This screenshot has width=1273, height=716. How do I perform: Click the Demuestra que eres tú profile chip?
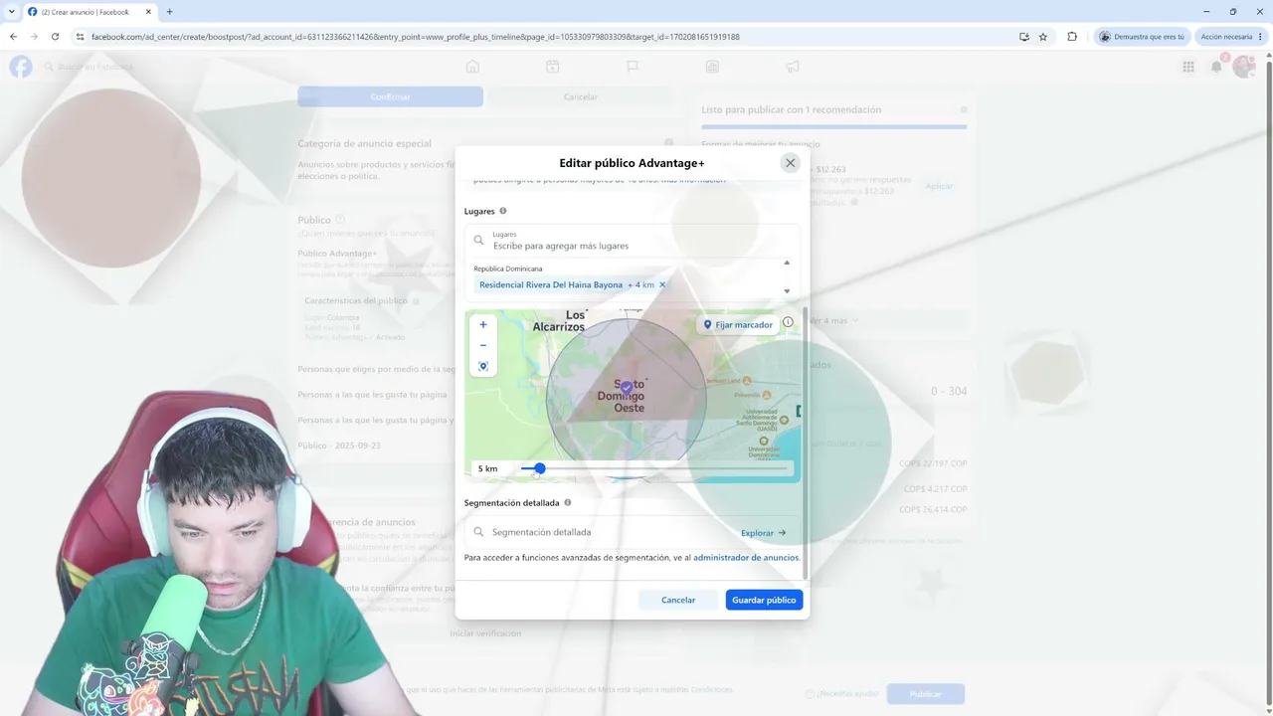[x=1142, y=37]
